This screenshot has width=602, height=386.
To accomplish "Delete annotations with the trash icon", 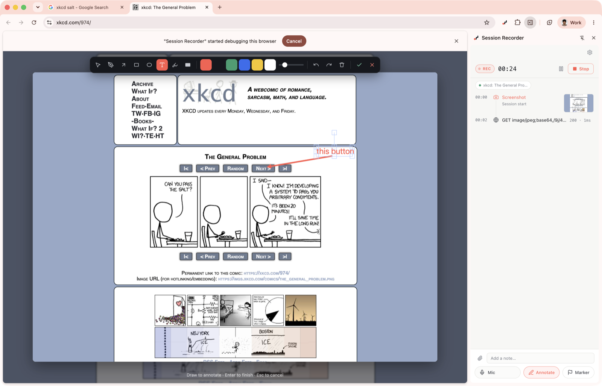I will coord(342,65).
